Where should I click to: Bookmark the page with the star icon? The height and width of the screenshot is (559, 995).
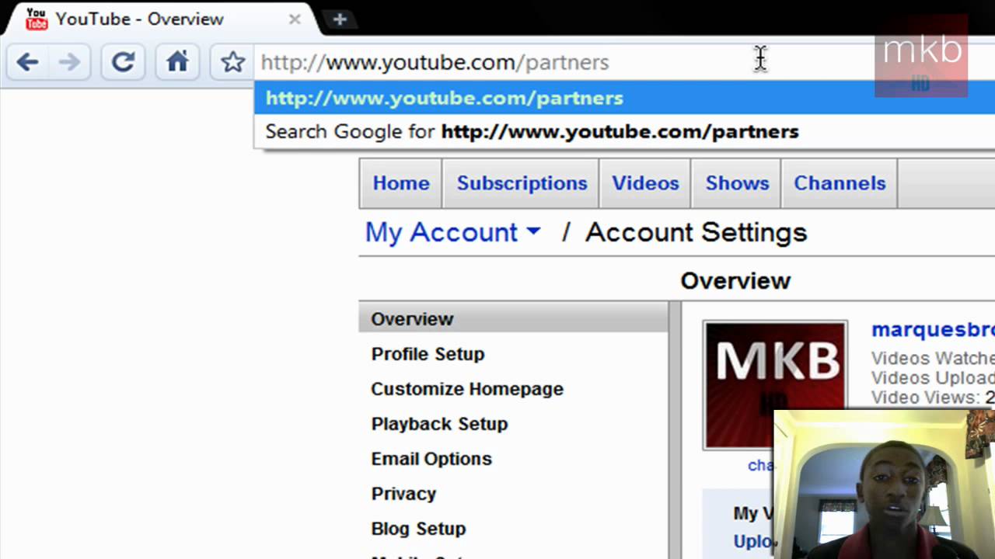coord(232,61)
